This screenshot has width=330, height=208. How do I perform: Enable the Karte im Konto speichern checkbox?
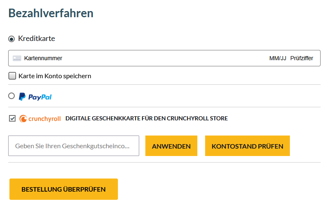click(12, 76)
